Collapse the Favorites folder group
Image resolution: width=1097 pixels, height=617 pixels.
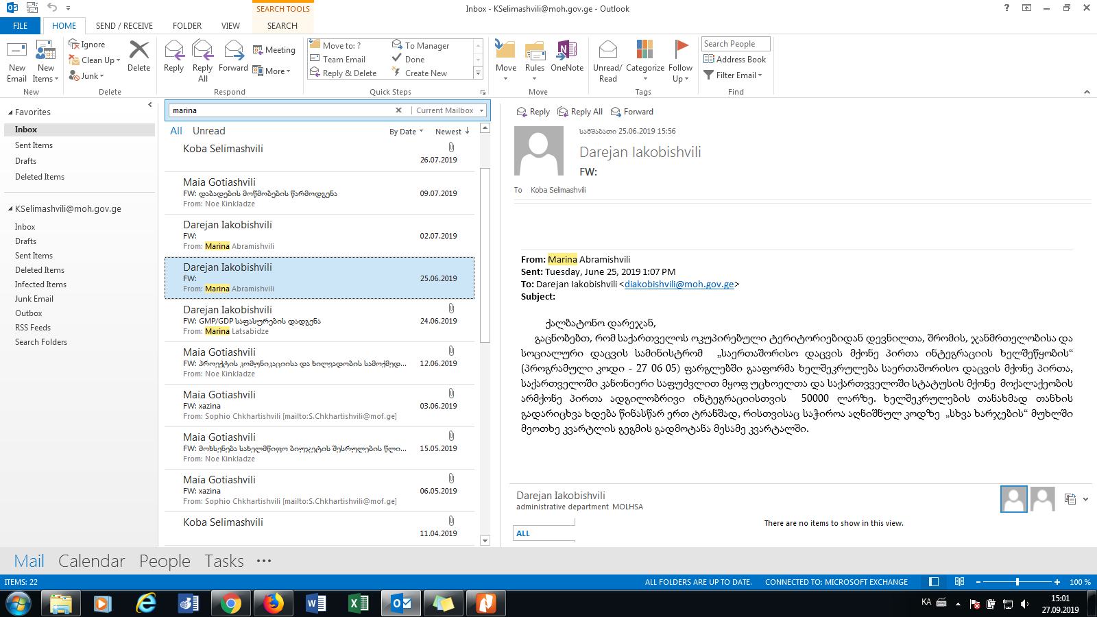[10, 112]
